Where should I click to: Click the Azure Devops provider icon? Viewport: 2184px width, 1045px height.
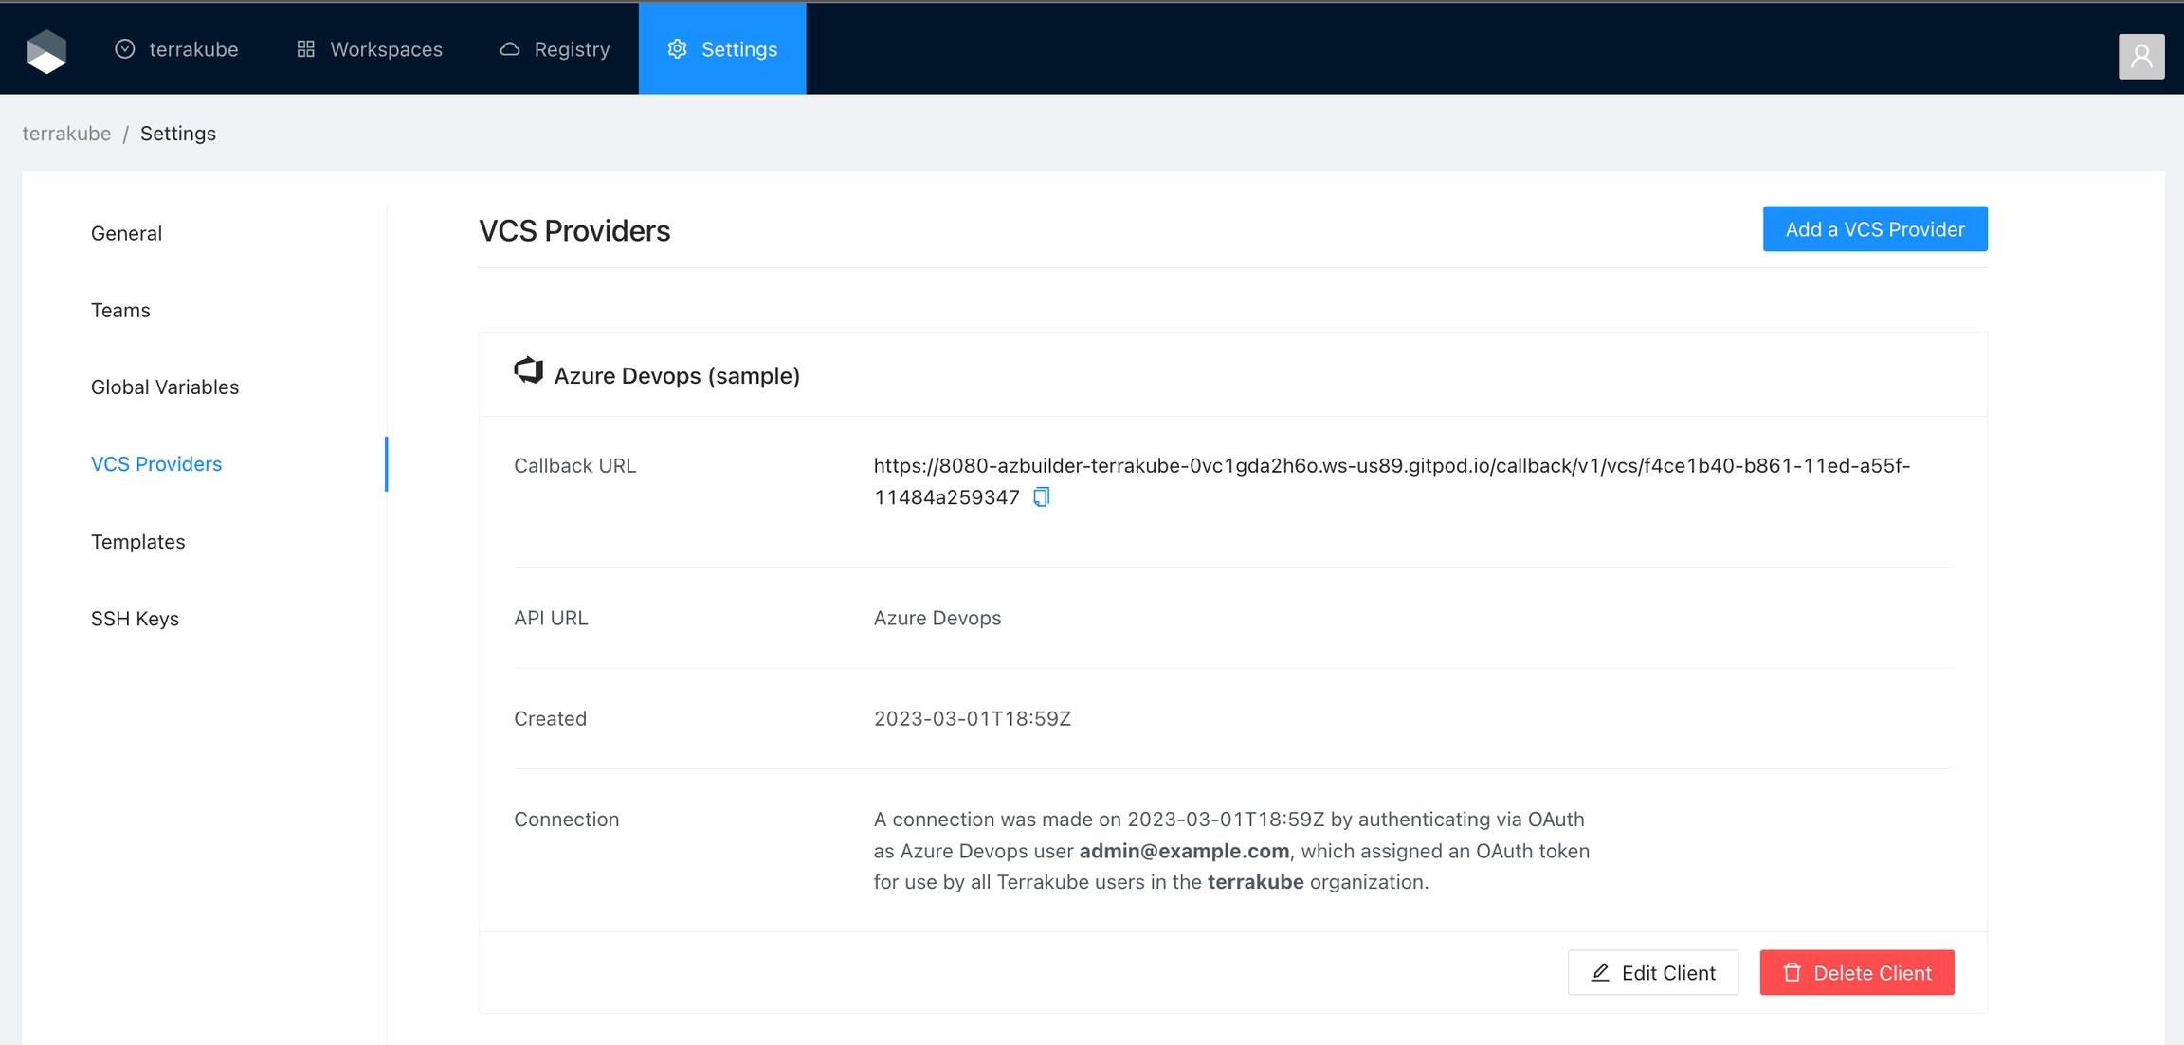[528, 371]
